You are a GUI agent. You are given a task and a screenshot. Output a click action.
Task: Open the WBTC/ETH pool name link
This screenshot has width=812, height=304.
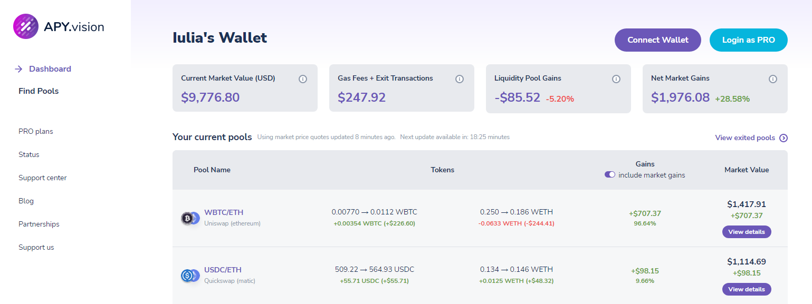tap(224, 212)
